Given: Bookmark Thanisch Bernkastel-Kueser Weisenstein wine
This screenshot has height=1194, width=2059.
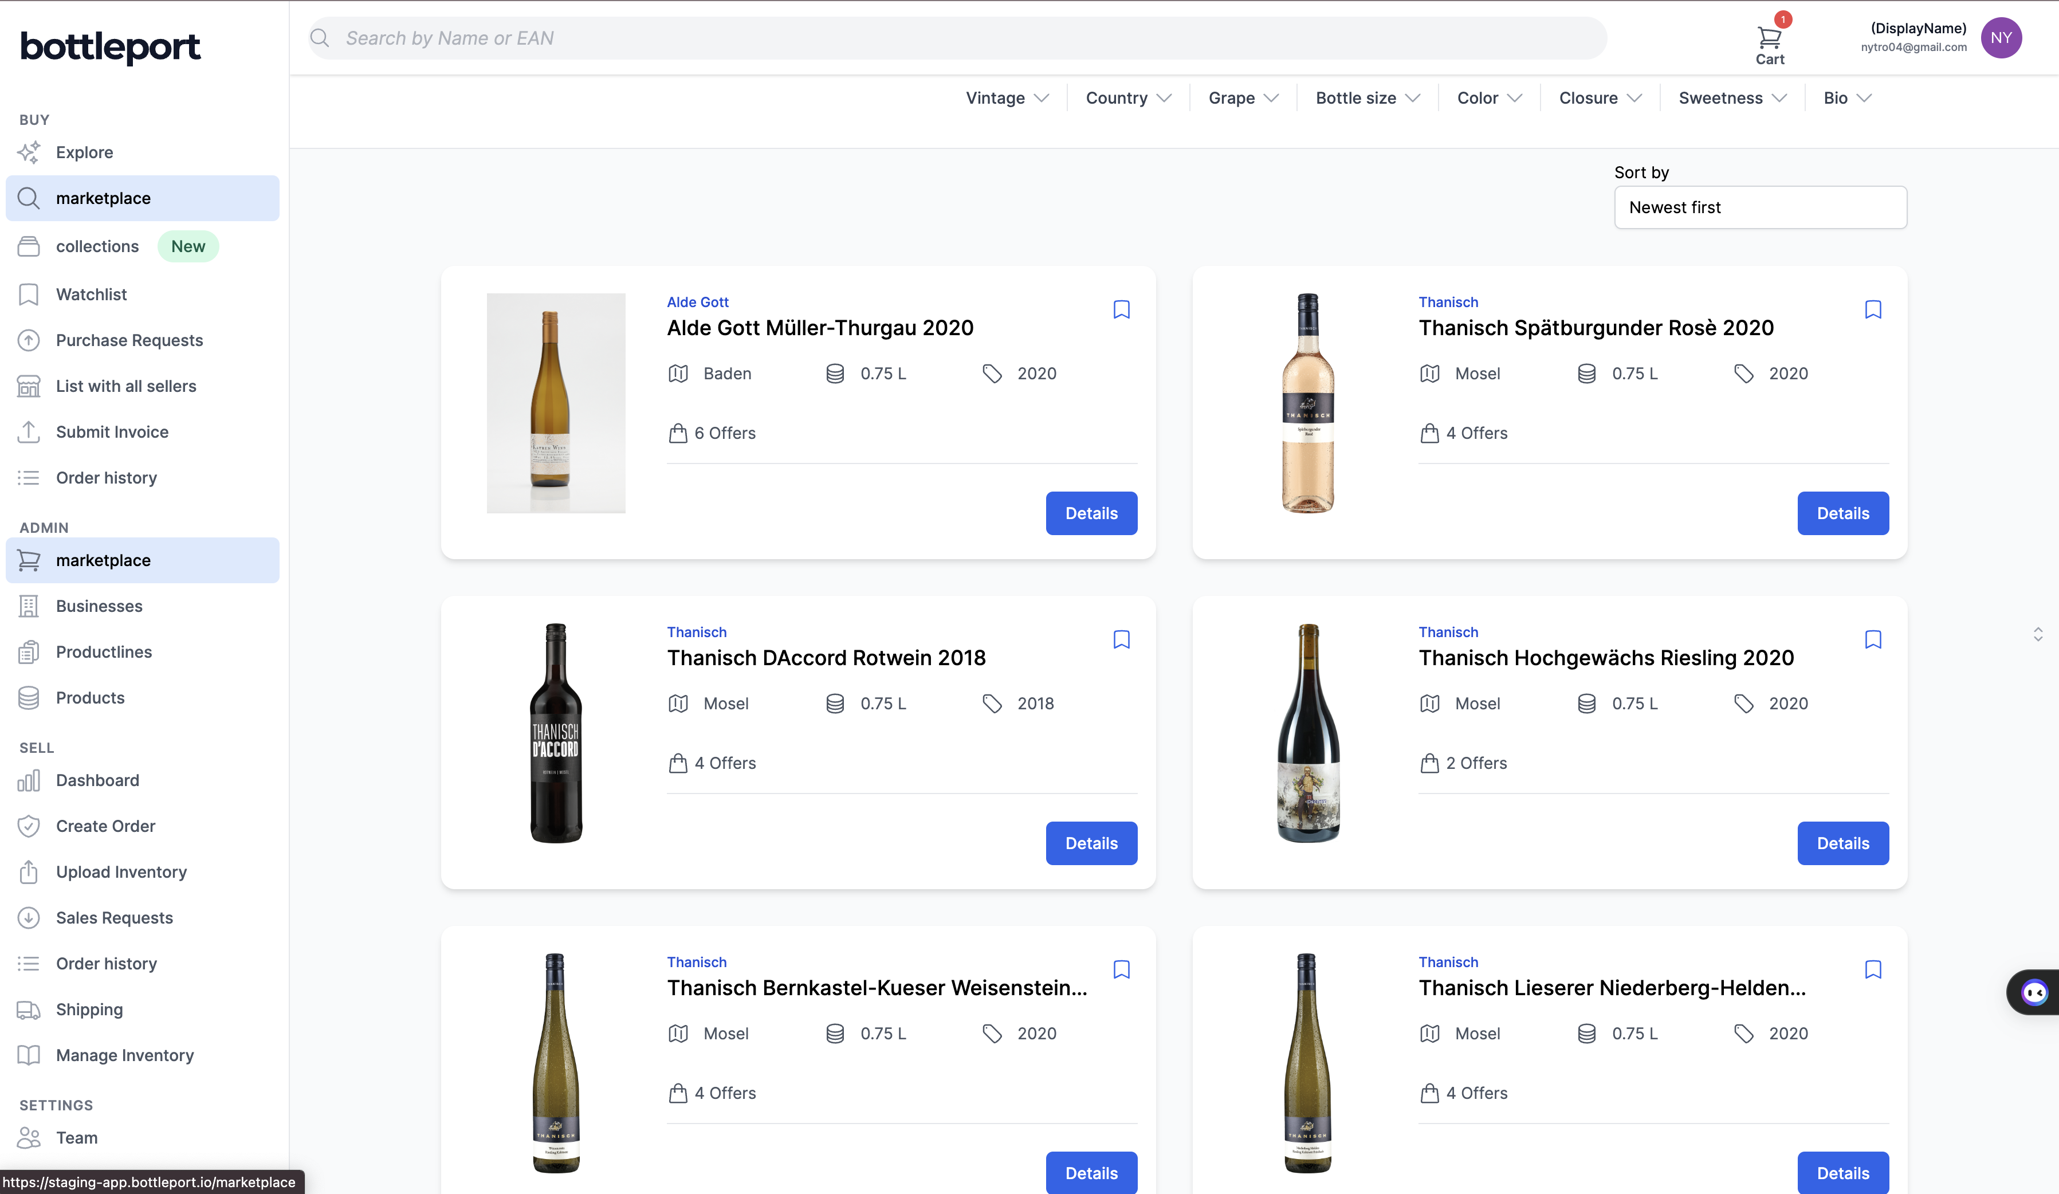Looking at the screenshot, I should [x=1122, y=970].
